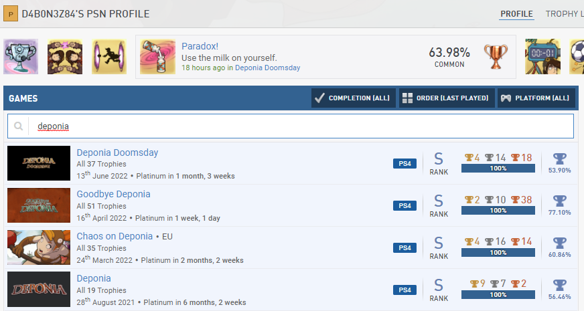584x311 pixels.
Task: Click the 100% progress bar for Deponia
Action: pyautogui.click(x=498, y=295)
